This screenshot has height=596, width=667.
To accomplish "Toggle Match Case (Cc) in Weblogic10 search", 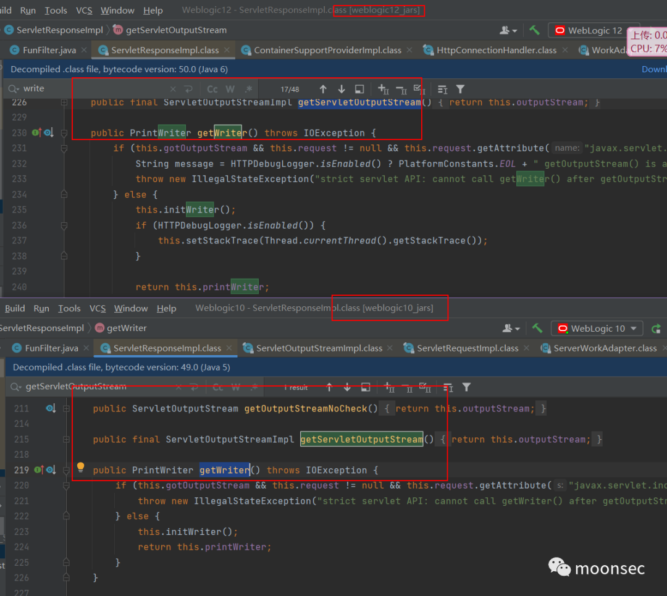I will click(x=218, y=387).
